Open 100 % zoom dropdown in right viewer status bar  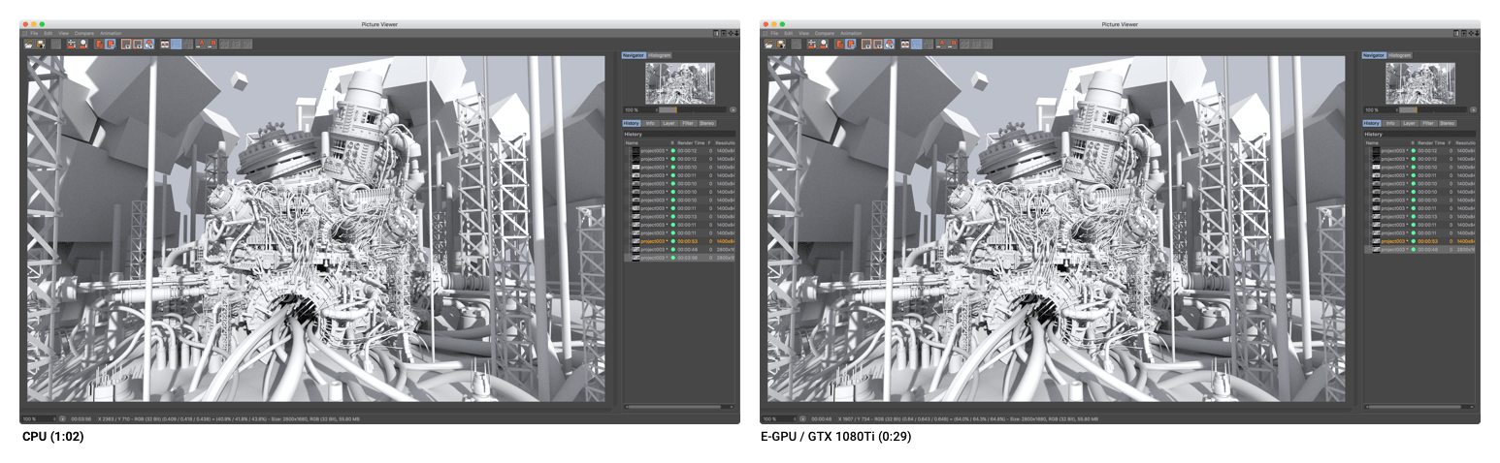click(779, 418)
